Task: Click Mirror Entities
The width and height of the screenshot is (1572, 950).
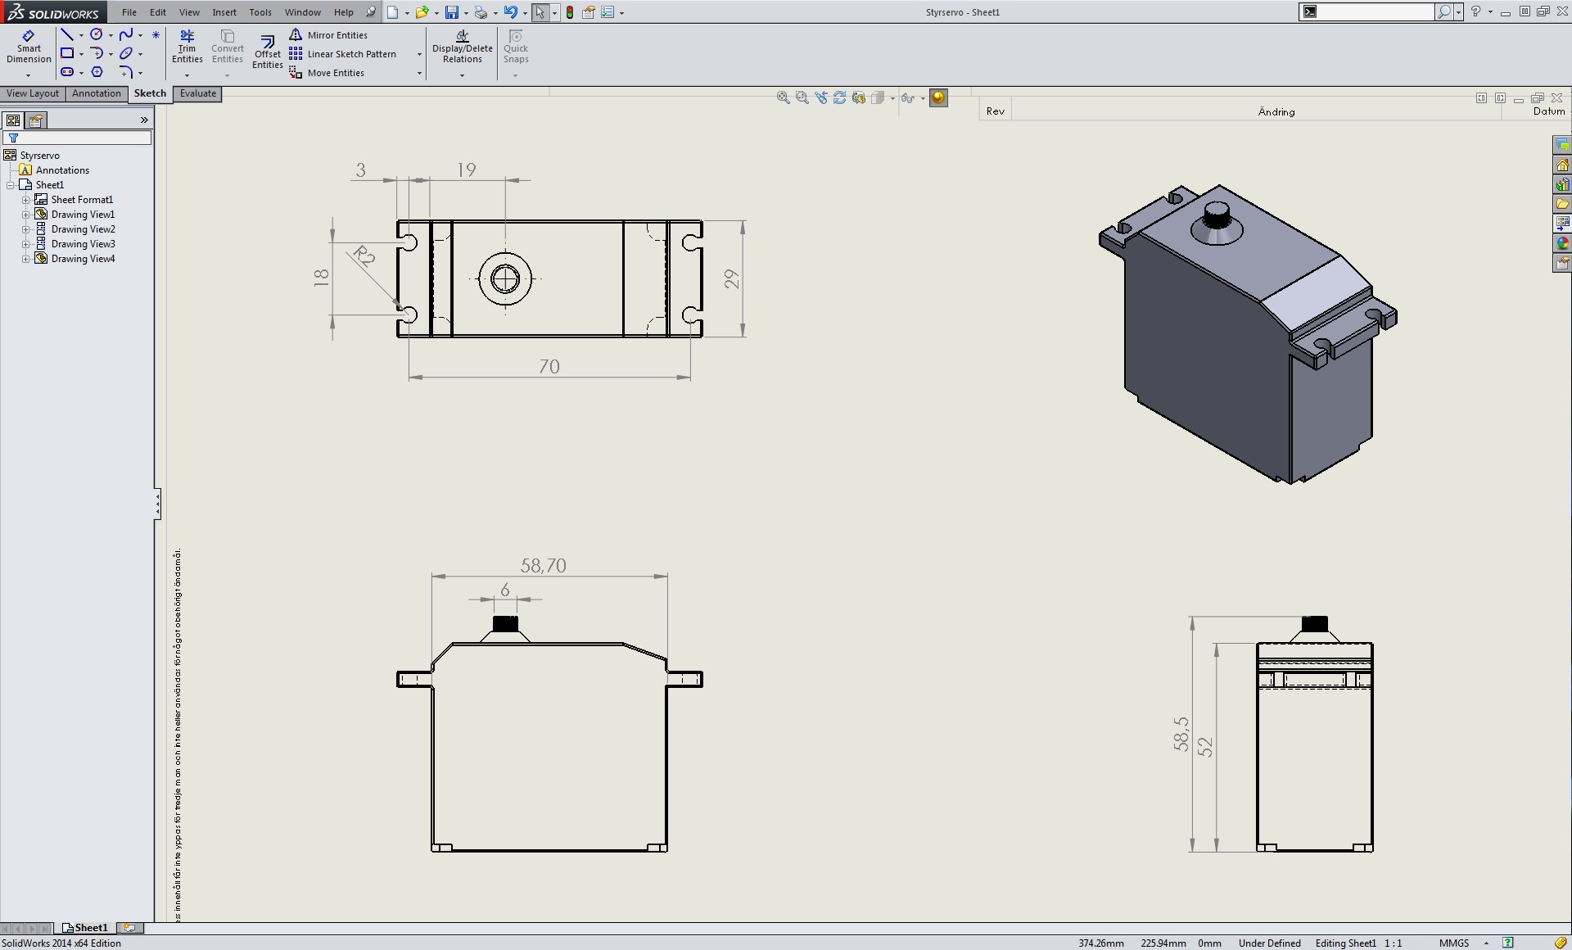Action: (328, 35)
